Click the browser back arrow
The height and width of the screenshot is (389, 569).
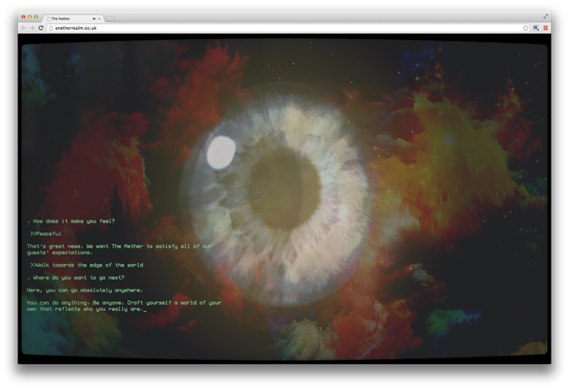(x=23, y=27)
